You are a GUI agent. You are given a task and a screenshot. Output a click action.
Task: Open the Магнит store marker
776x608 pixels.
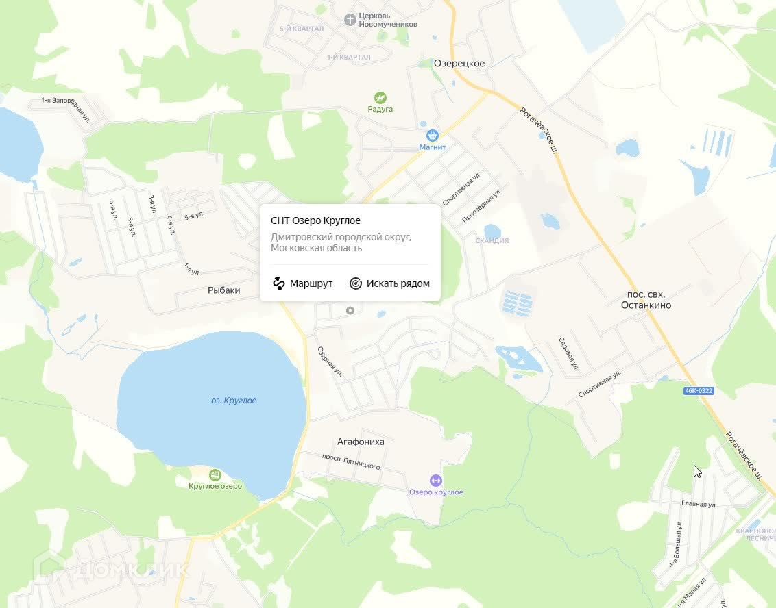[x=433, y=136]
